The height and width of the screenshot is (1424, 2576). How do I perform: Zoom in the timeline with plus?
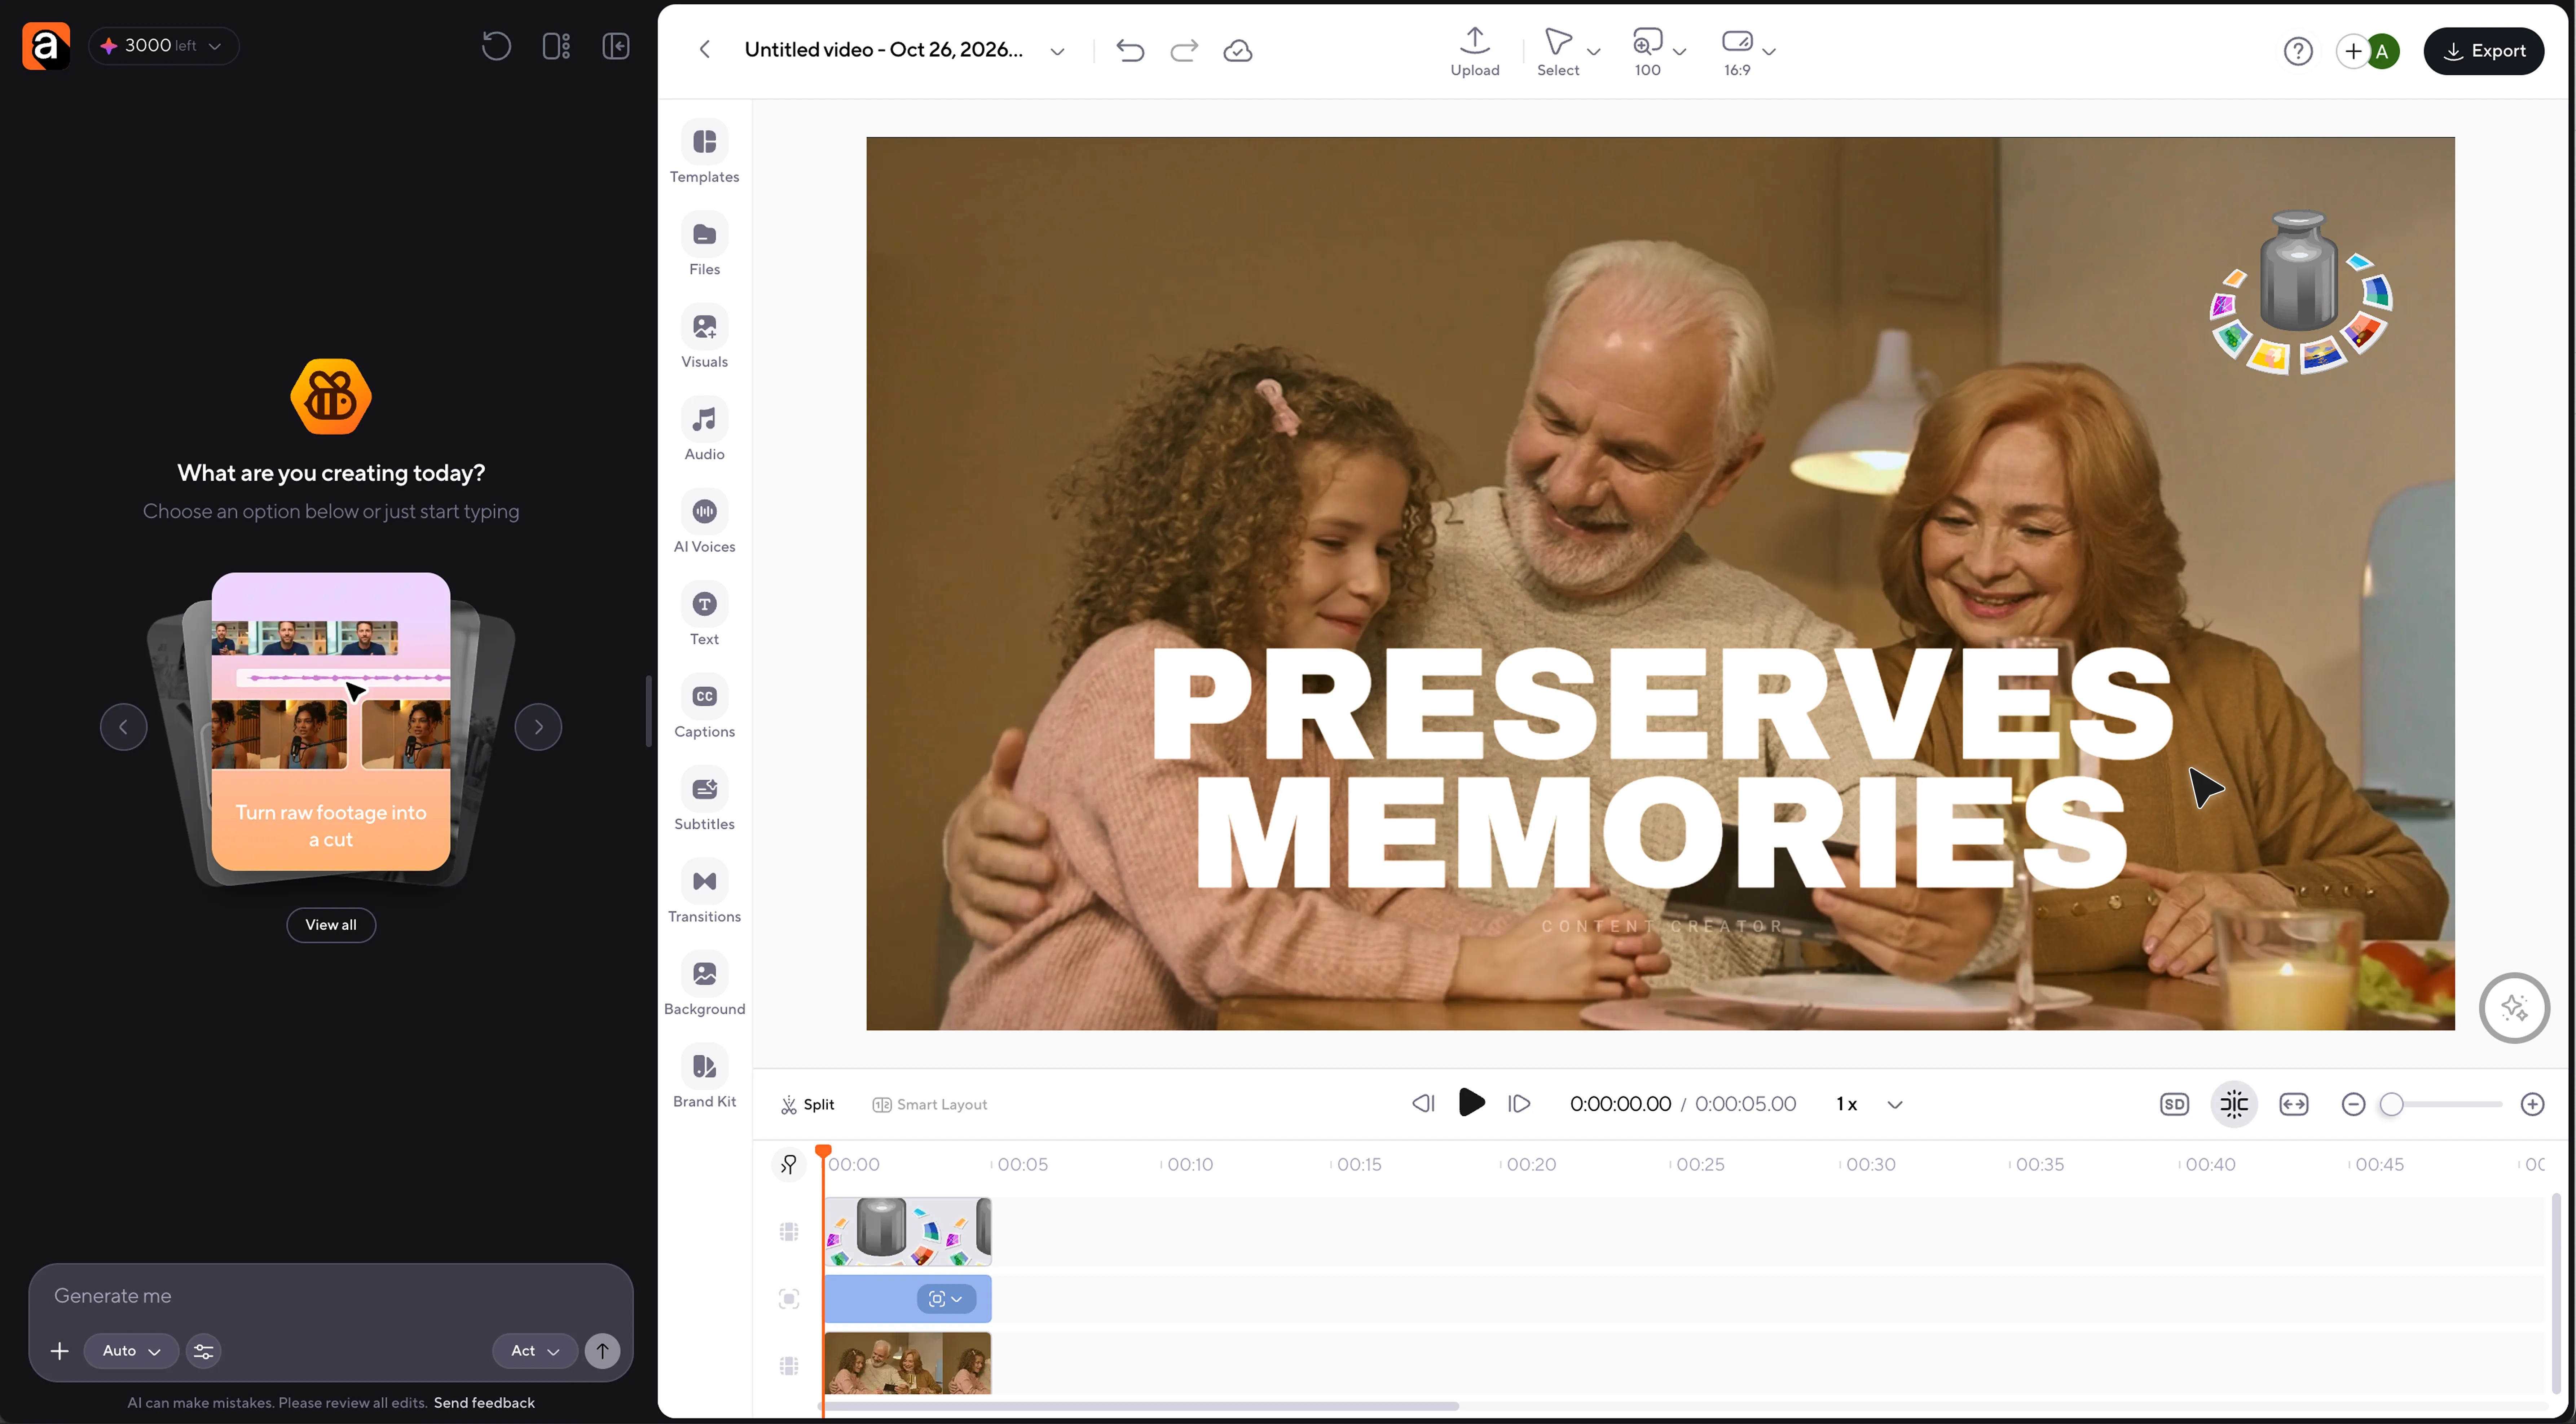click(x=2532, y=1104)
